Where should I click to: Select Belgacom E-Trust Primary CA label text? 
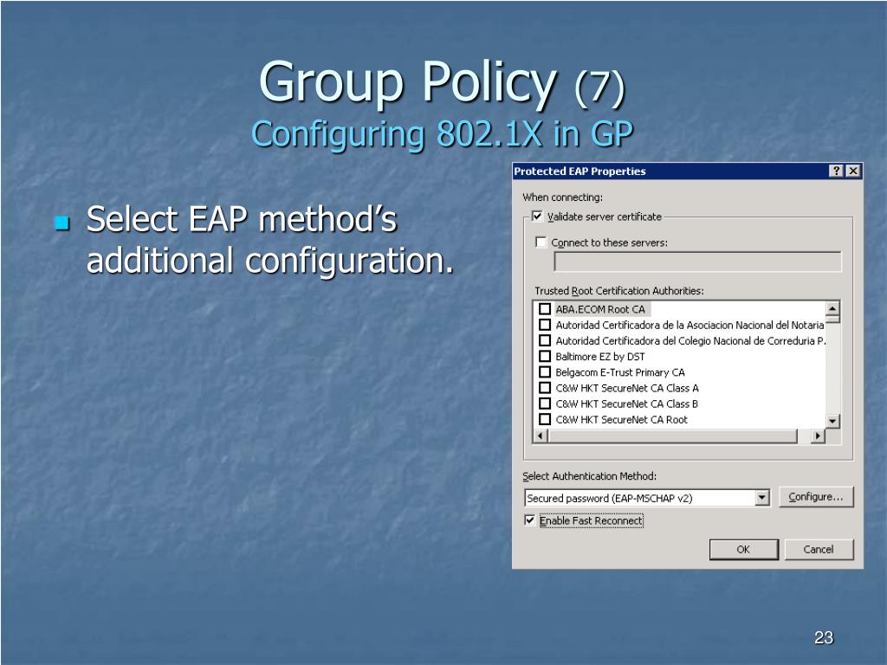(620, 372)
